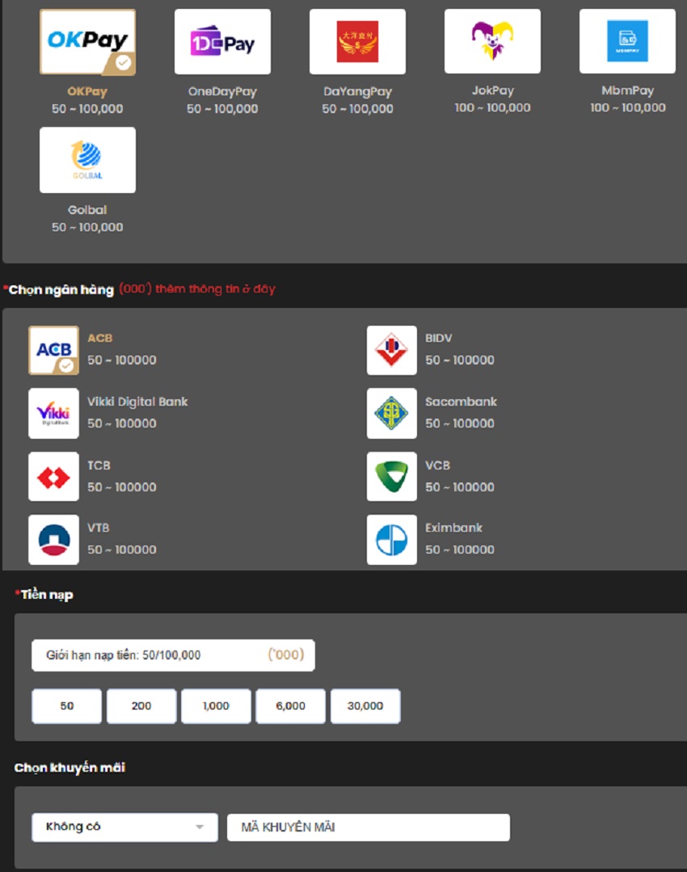Pick the VTB bank logo
Image resolution: width=687 pixels, height=872 pixels.
pyautogui.click(x=53, y=539)
